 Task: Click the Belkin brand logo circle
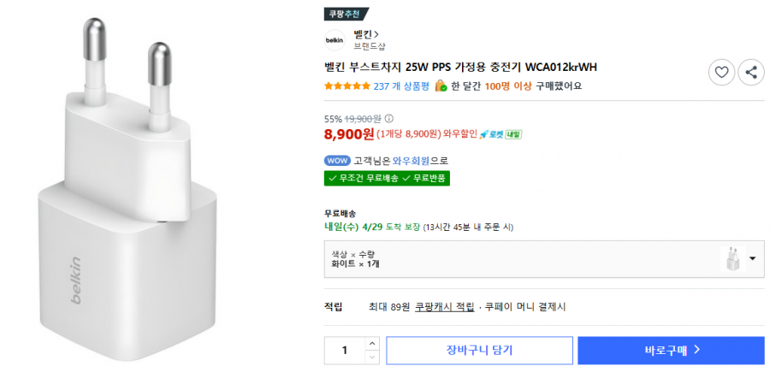point(335,39)
